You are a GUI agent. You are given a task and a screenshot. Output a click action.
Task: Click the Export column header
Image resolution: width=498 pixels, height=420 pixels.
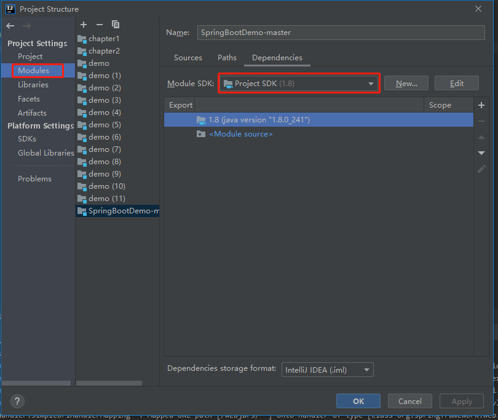pos(181,105)
